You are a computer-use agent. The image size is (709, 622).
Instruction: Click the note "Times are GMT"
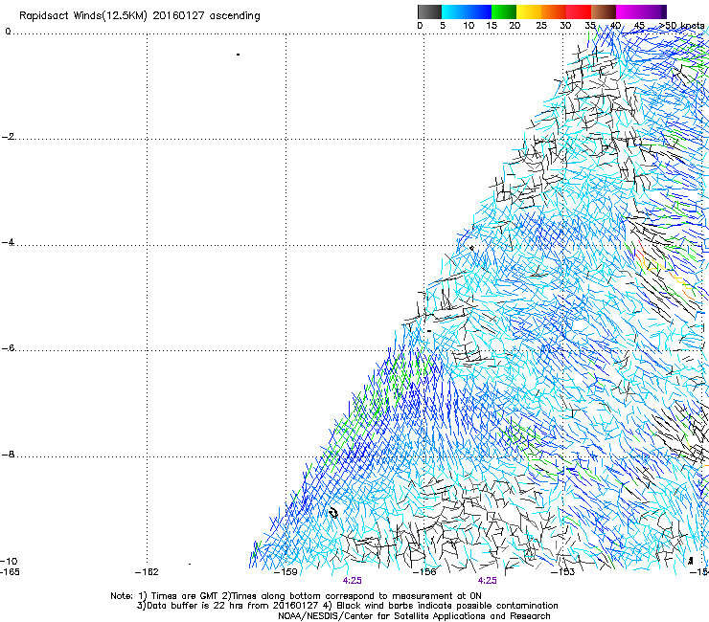tap(184, 596)
